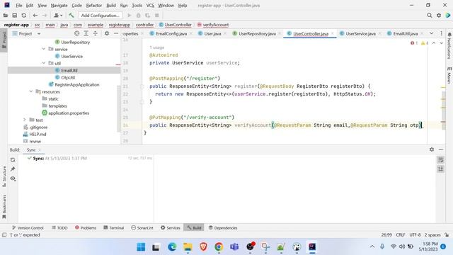
Task: Collapse the service folder
Action: tap(44, 49)
